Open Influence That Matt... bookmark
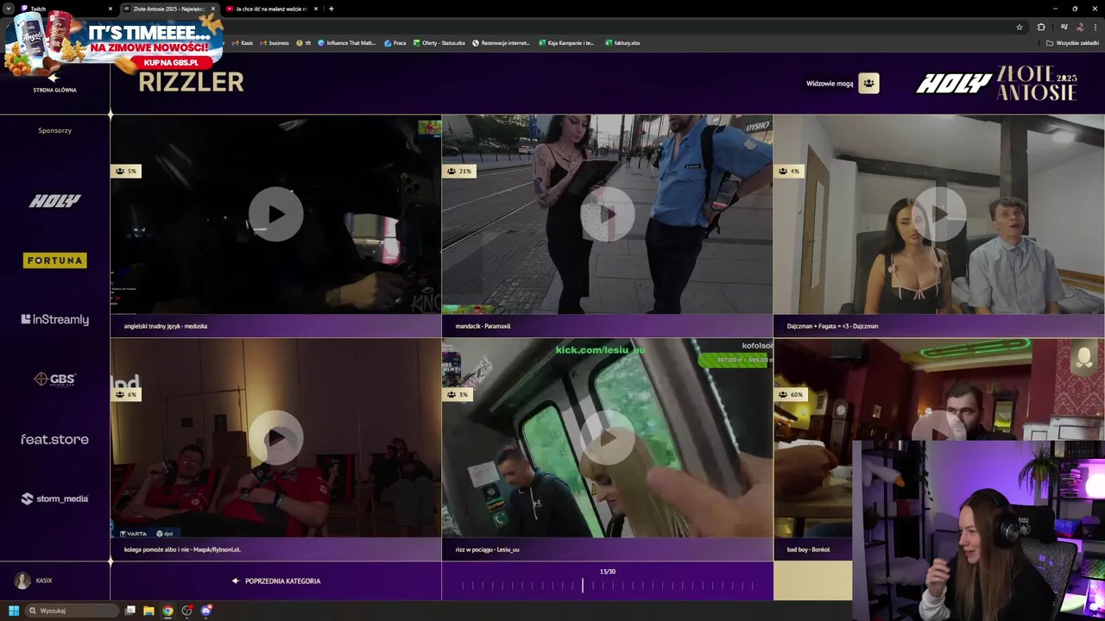 pos(347,43)
